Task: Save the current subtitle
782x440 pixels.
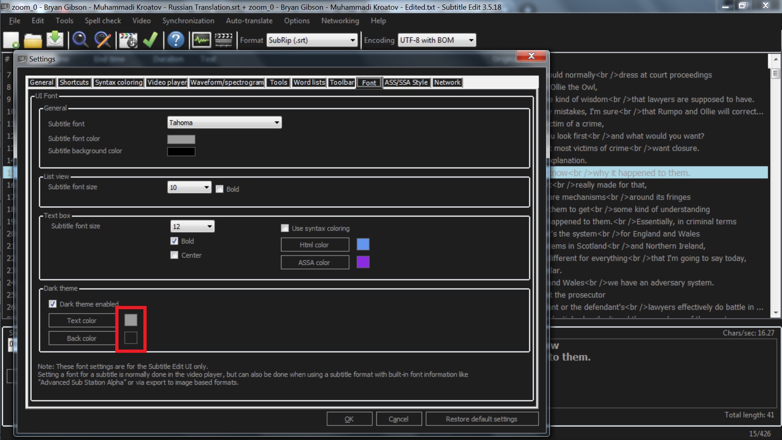Action: 55,40
